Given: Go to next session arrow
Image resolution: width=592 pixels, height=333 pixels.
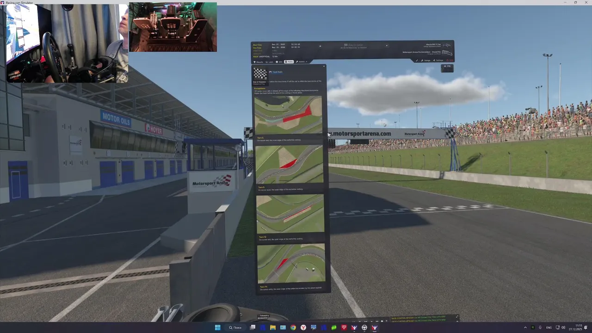Looking at the screenshot, I should pyautogui.click(x=387, y=46).
